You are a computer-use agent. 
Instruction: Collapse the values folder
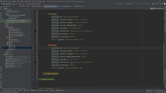(6, 44)
